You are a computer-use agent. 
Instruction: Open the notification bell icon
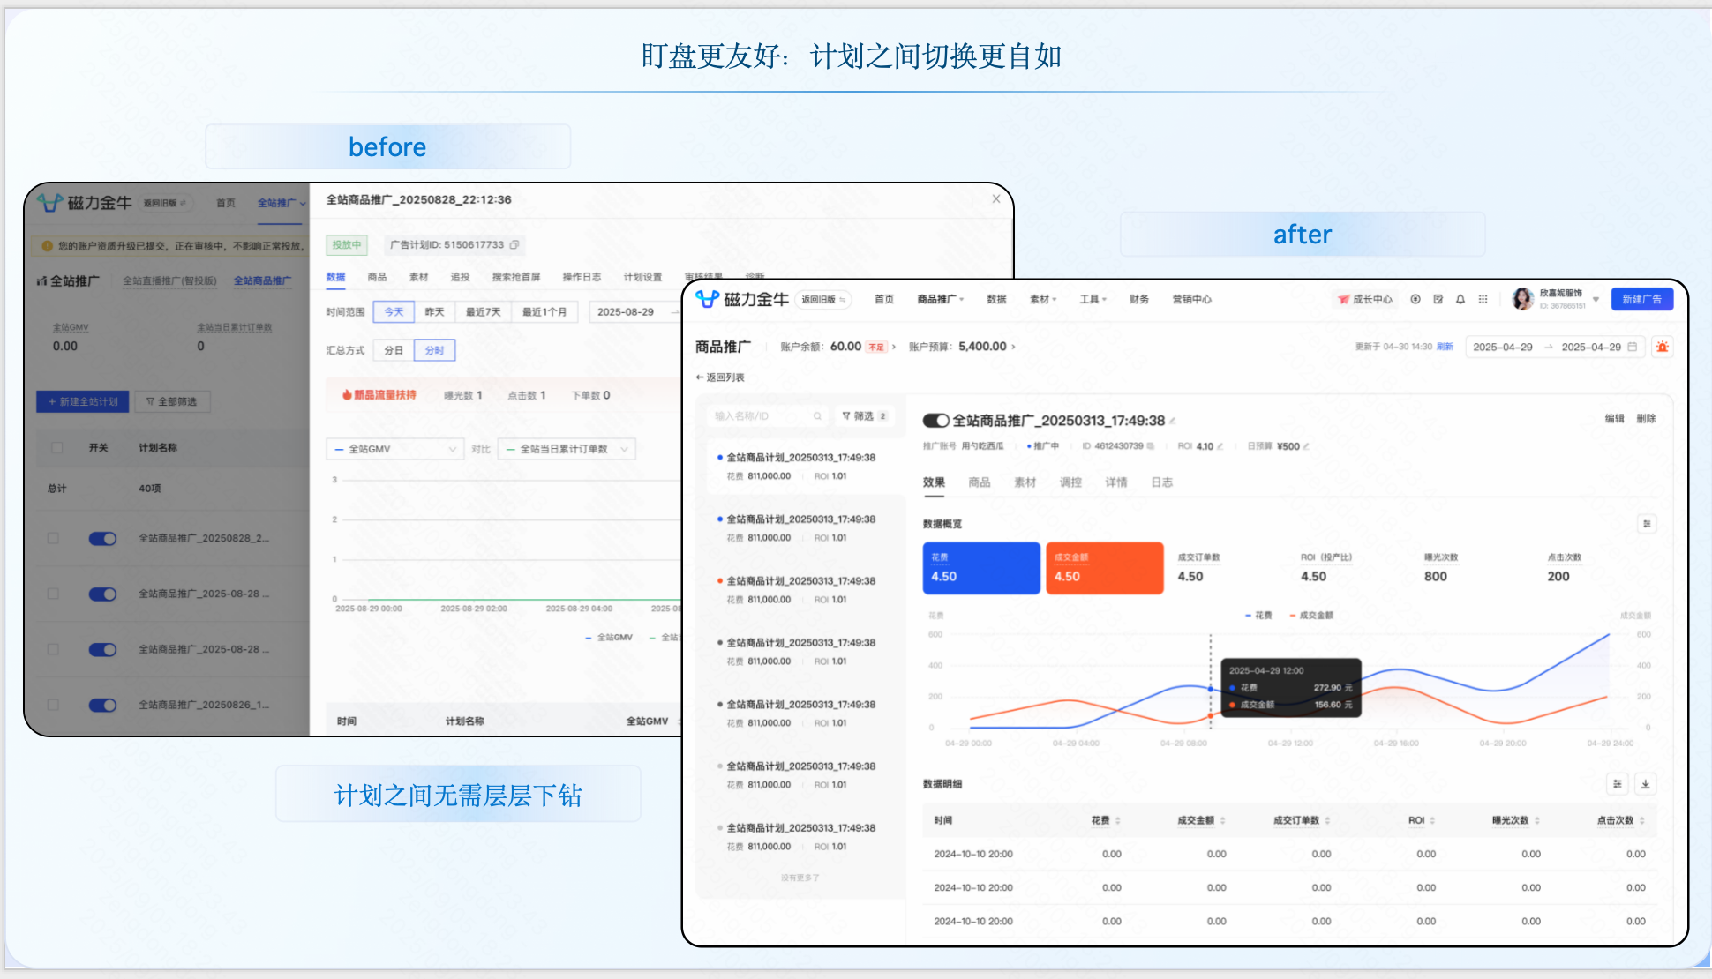pos(1460,299)
